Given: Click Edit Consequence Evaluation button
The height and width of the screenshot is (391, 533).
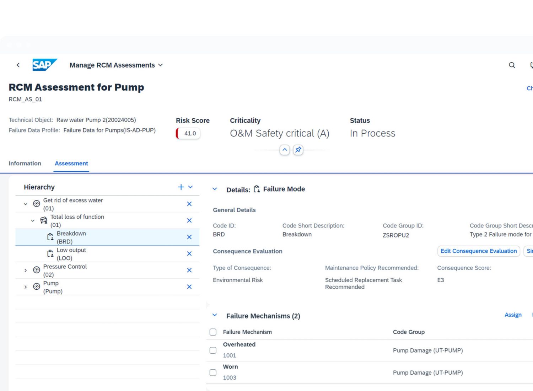Looking at the screenshot, I should coord(478,251).
